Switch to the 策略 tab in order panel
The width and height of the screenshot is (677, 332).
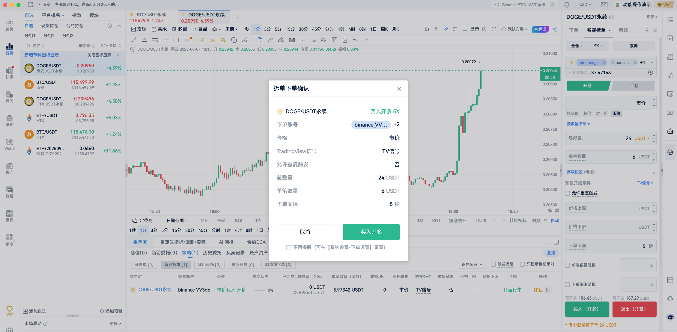pos(623,30)
